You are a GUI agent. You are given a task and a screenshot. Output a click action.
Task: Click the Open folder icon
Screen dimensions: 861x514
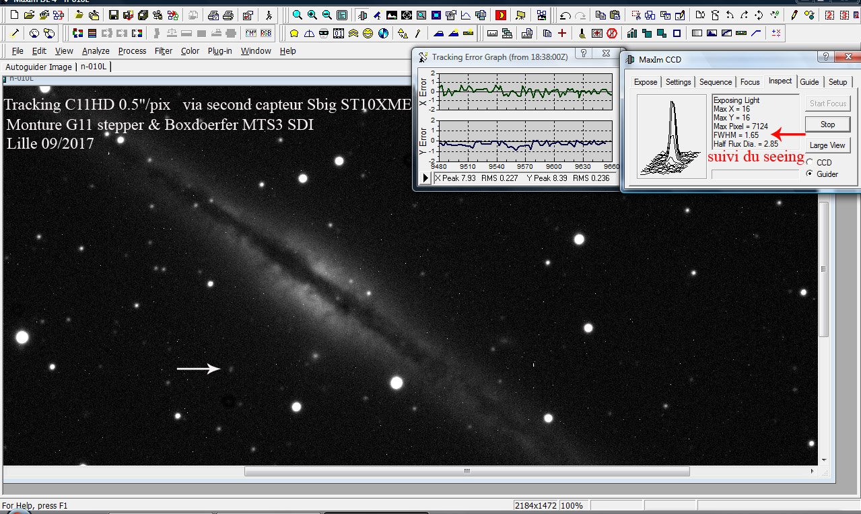point(28,15)
